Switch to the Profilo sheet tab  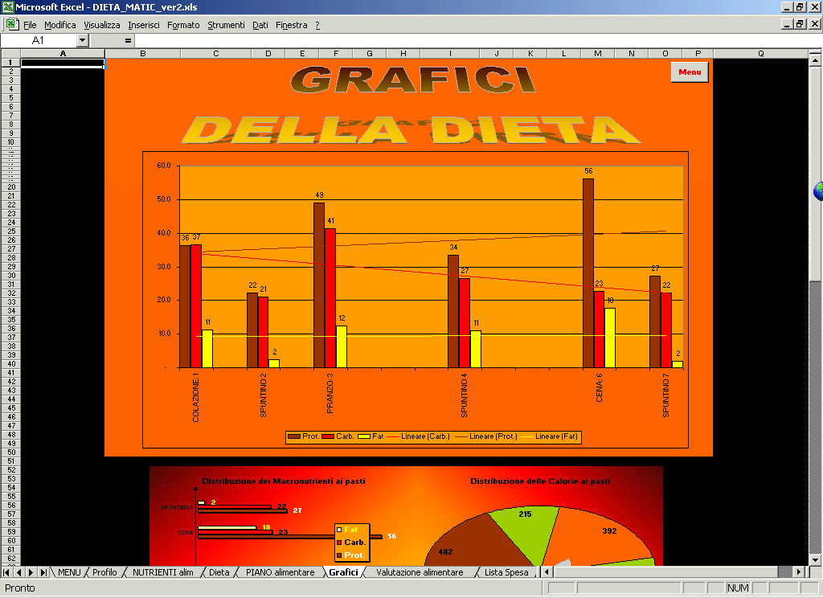pos(104,572)
